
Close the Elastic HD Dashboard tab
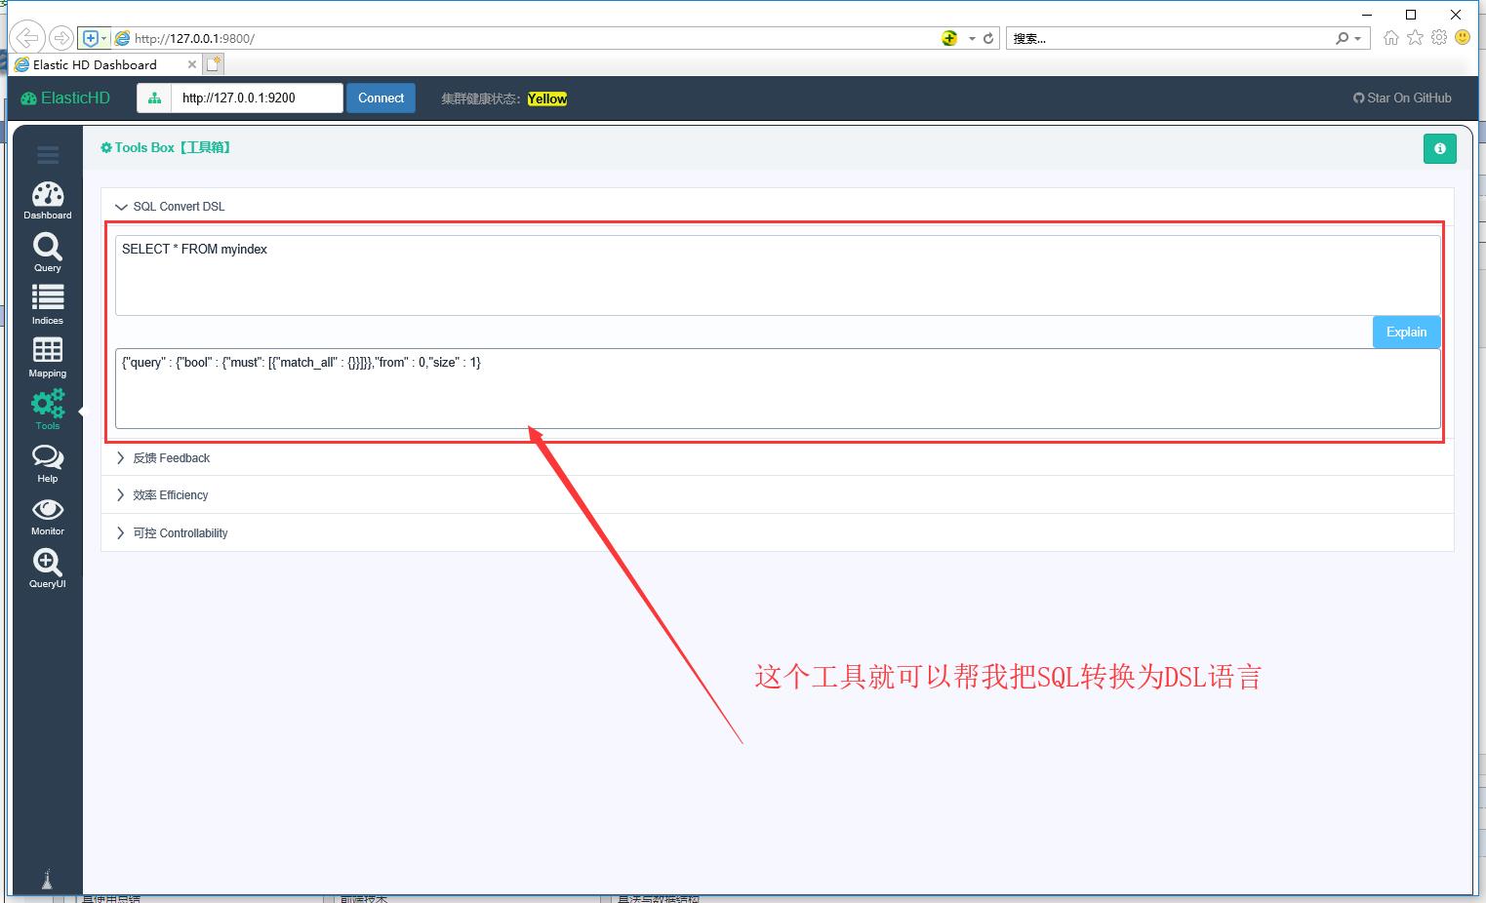coord(191,64)
